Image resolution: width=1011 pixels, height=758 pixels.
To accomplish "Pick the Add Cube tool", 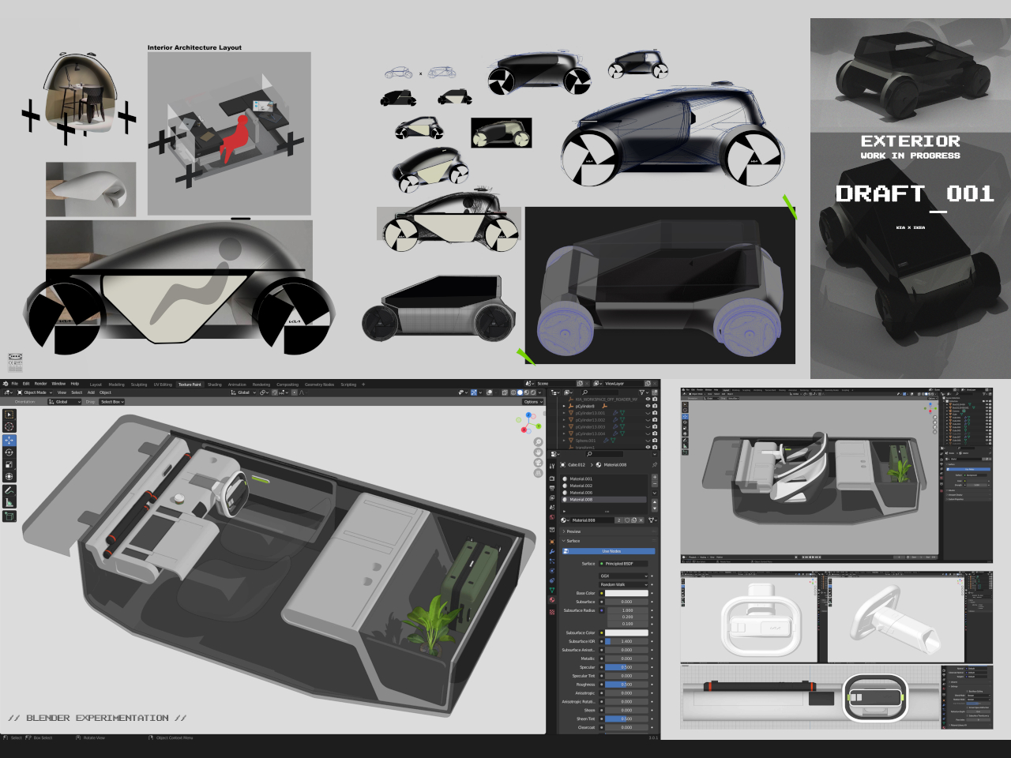I will (9, 516).
